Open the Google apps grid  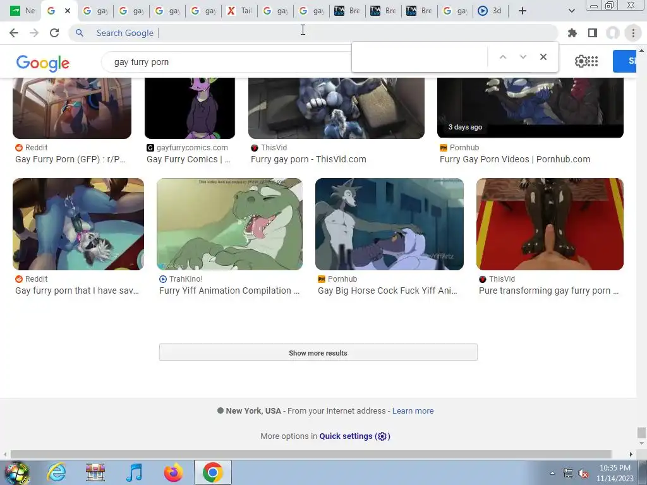tap(593, 61)
